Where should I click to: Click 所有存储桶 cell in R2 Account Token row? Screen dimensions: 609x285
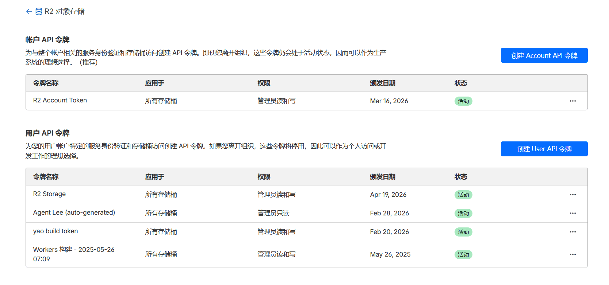point(161,101)
